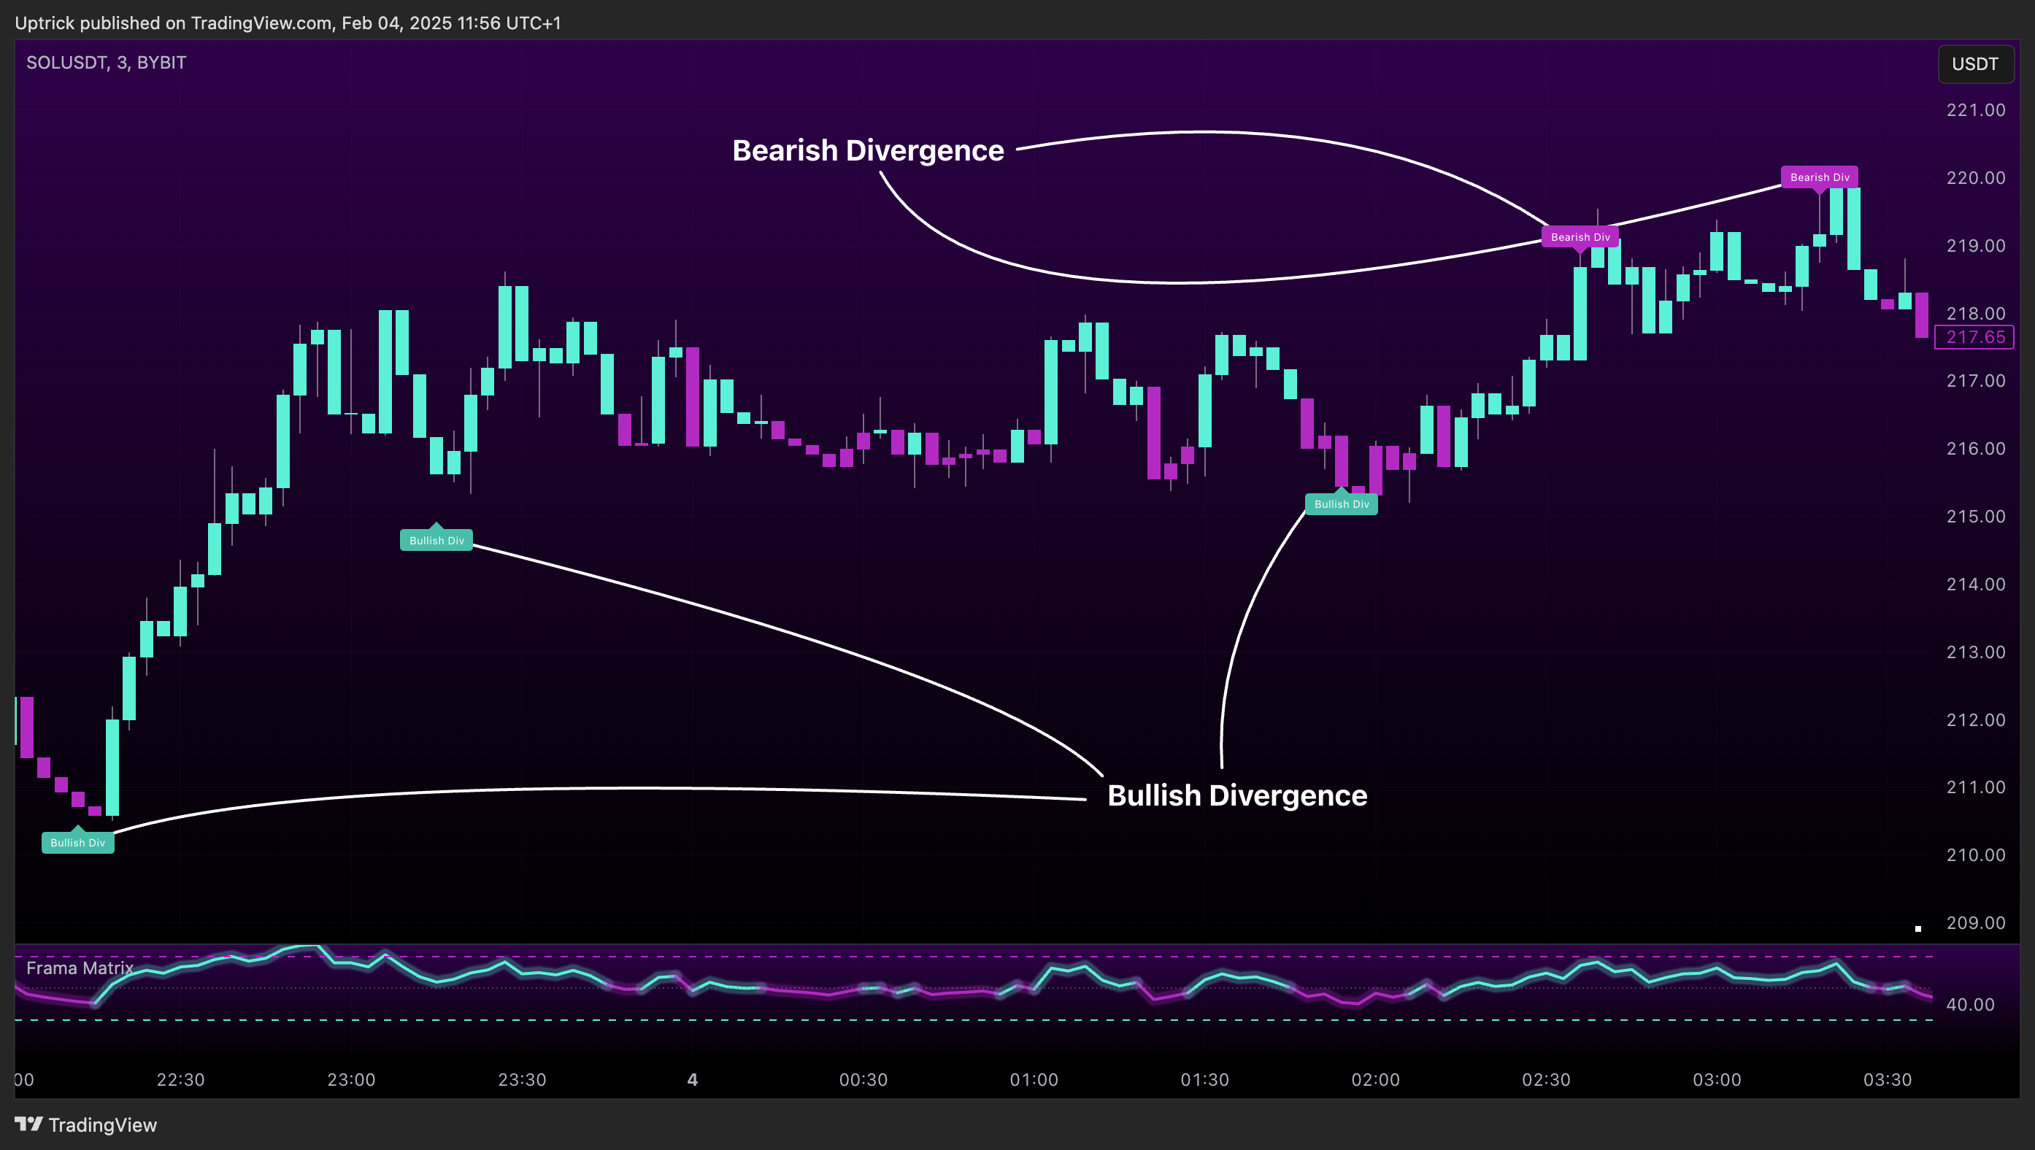This screenshot has height=1150, width=2035.
Task: Click the 03:30 time axis label
Action: (x=1888, y=1080)
